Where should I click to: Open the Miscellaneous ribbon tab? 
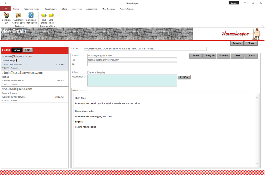tap(108, 9)
